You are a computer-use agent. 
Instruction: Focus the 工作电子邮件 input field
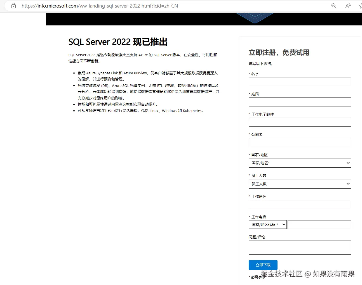tap(300, 122)
